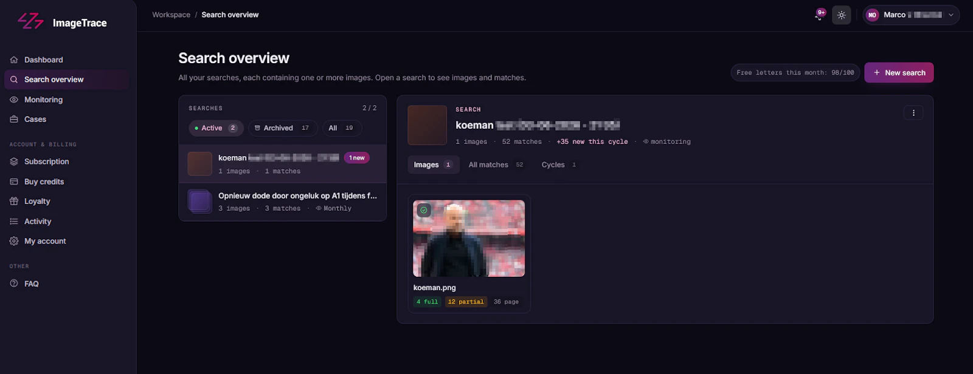Click the MO user avatar
The width and height of the screenshot is (973, 374).
tap(873, 15)
